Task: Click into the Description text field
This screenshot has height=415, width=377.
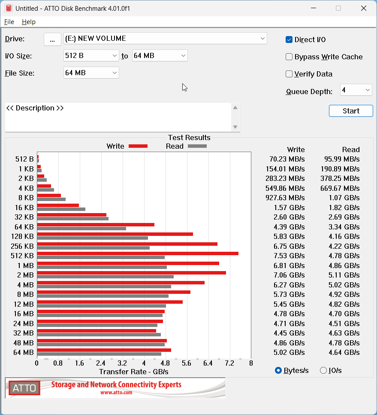Action: click(118, 117)
